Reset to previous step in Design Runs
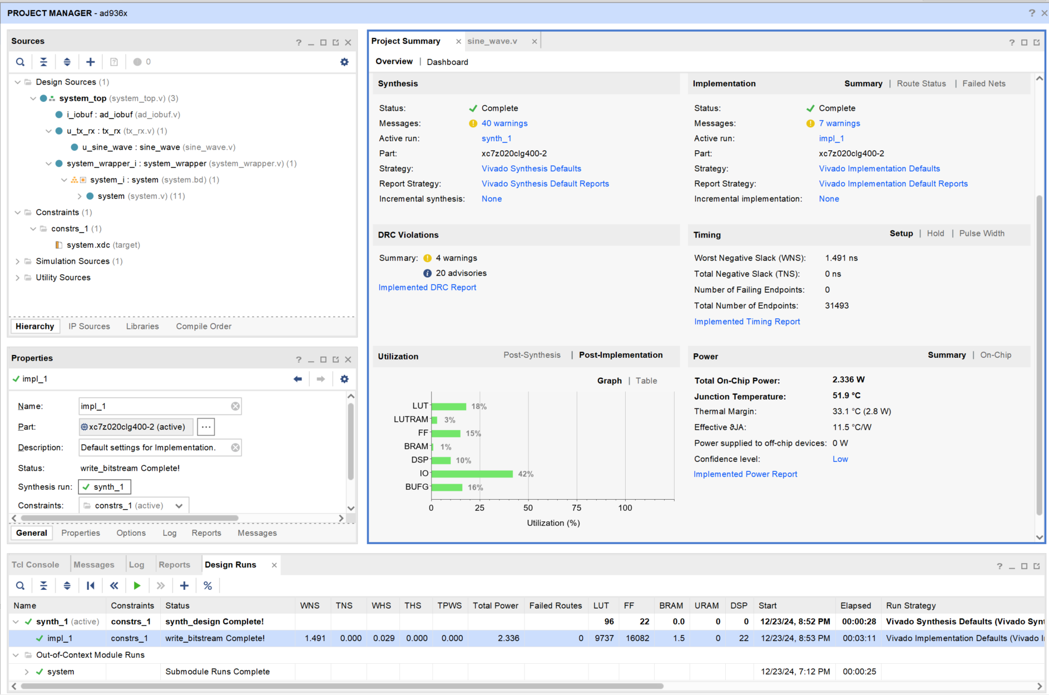1049x695 pixels. pyautogui.click(x=114, y=585)
